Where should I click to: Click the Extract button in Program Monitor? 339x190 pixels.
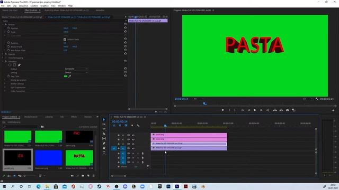pyautogui.click(x=281, y=110)
